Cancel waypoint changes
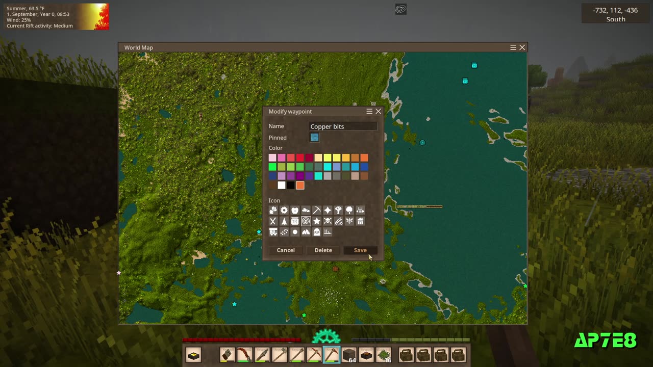The width and height of the screenshot is (653, 367). [286, 250]
